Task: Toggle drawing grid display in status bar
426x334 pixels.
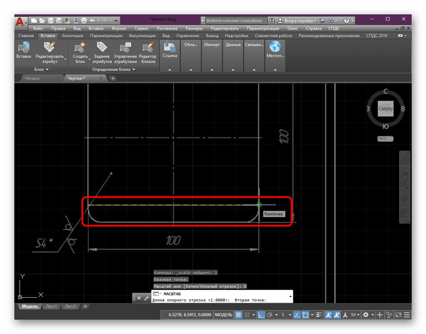Action: pos(238,315)
